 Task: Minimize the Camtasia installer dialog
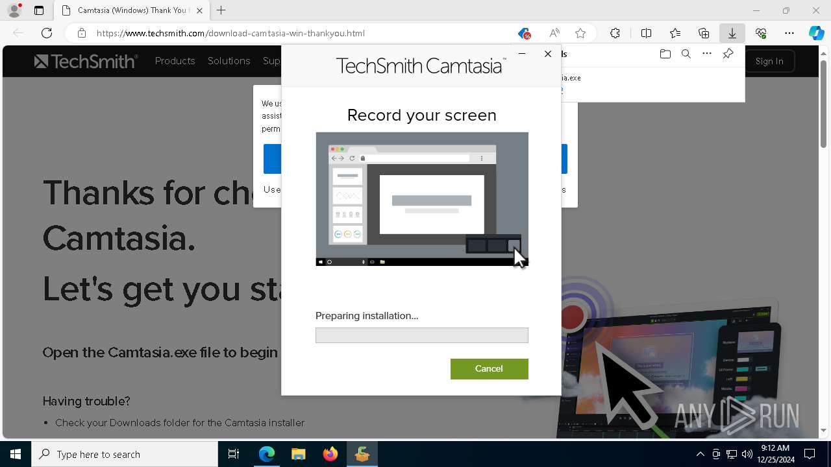point(522,54)
